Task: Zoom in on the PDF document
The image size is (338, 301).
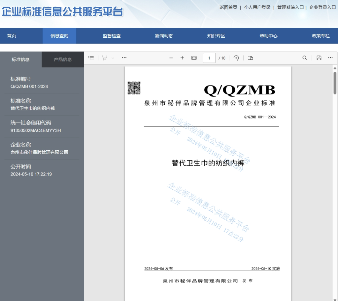Action: coord(182,57)
